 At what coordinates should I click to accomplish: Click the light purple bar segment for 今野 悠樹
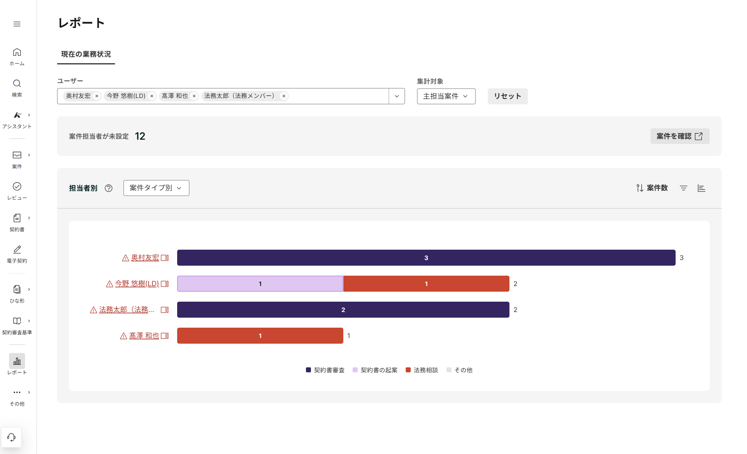pyautogui.click(x=260, y=284)
